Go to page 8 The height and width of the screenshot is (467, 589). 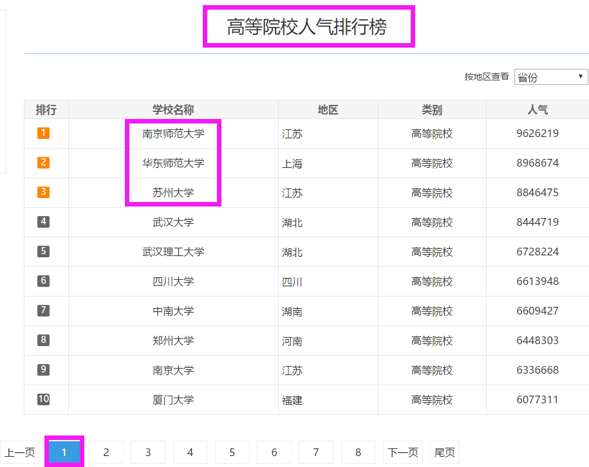coord(358,452)
